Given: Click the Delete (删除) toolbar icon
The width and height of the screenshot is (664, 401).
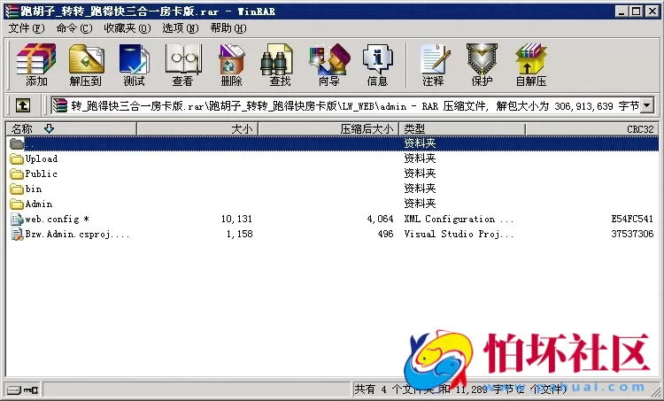Looking at the screenshot, I should [x=232, y=65].
